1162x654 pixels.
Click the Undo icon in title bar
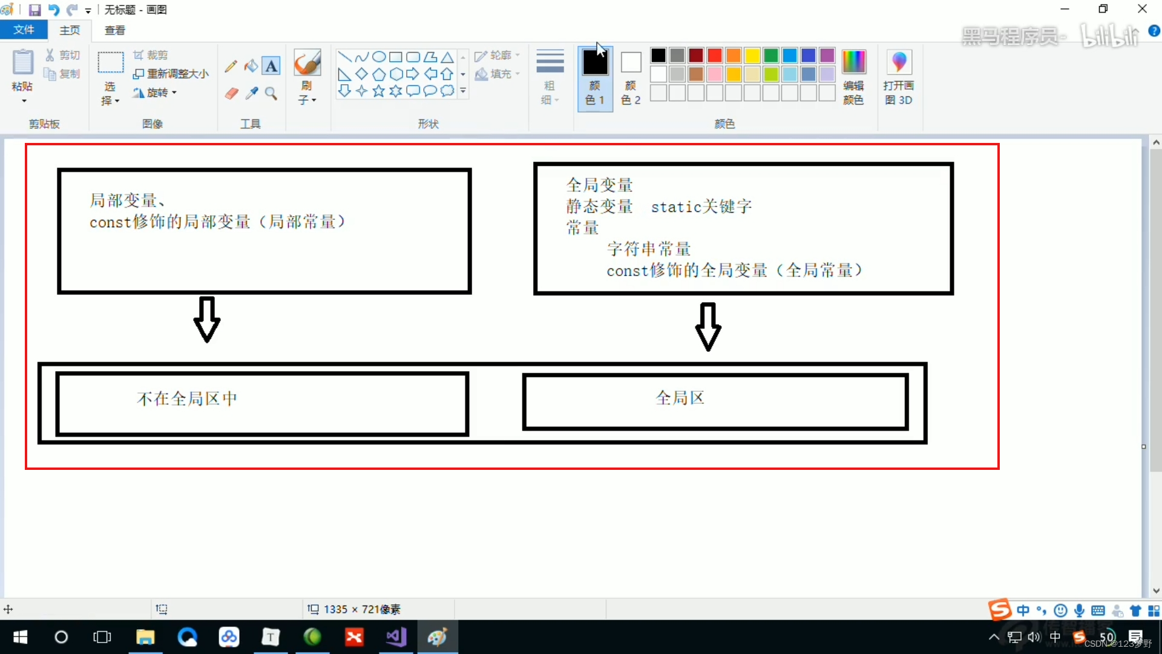point(54,10)
